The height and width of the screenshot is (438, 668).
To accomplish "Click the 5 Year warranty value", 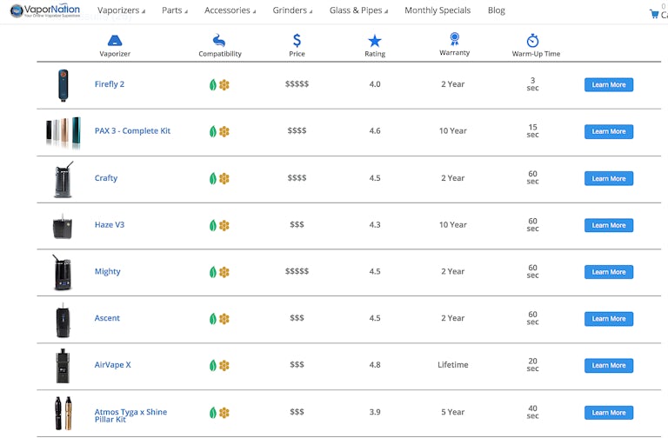I will (453, 412).
